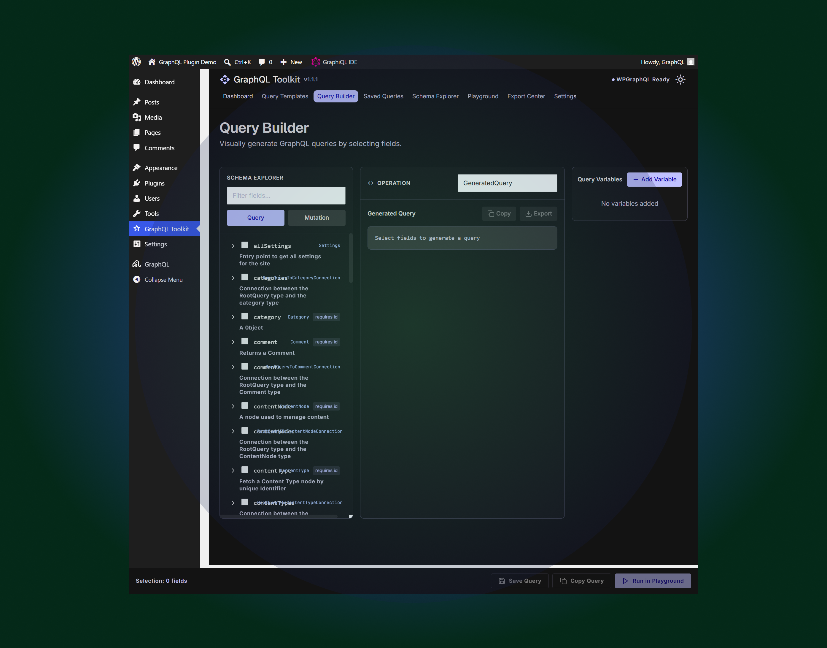Open the Howdy GraphQL user avatar

(691, 62)
